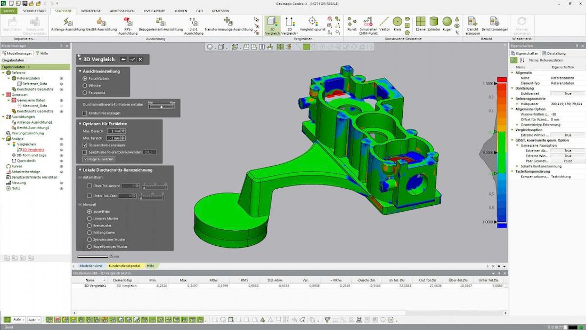
Task: Select 3D-Form und Lage tree item
Action: (x=31, y=155)
